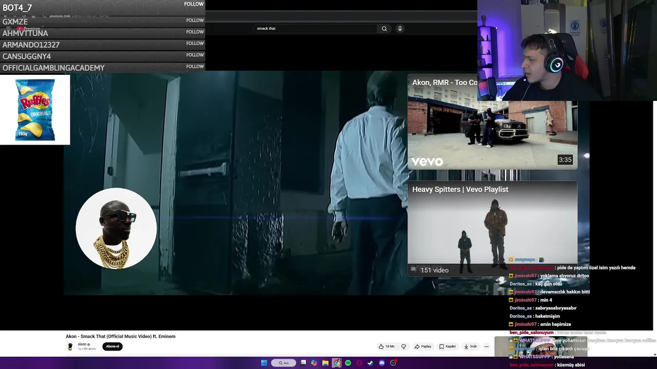Download the video with İndir button
The image size is (657, 369).
471,346
